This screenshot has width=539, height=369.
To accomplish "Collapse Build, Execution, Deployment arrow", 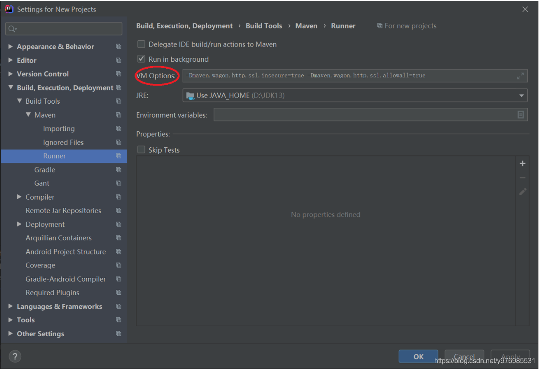I will [x=10, y=88].
